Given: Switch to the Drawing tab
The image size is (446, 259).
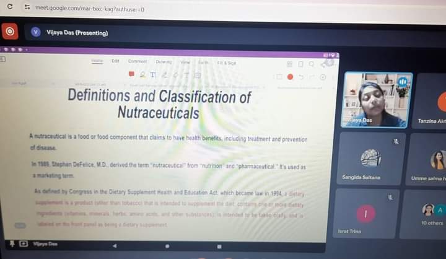Looking at the screenshot, I should 164,61.
